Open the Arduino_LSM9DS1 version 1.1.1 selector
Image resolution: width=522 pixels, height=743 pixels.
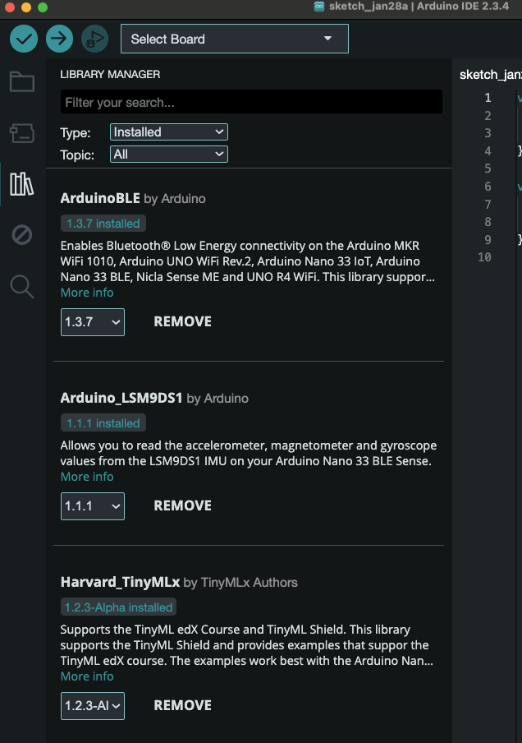click(92, 506)
